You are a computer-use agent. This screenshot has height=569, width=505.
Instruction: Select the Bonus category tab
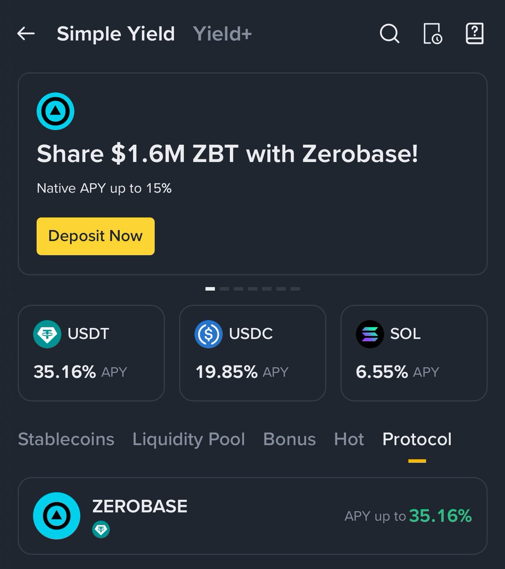290,440
